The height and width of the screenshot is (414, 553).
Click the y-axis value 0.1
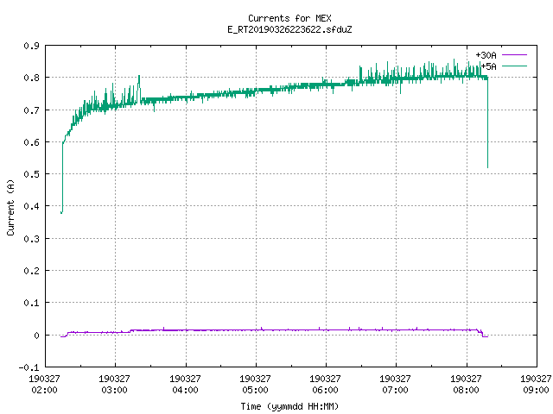tap(31, 303)
